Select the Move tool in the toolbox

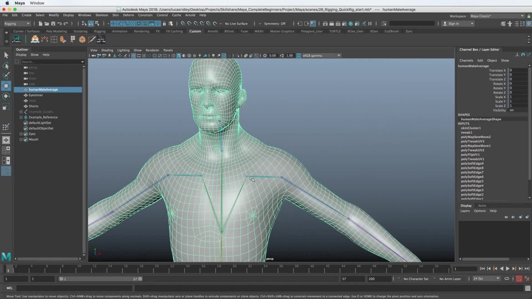pos(6,86)
